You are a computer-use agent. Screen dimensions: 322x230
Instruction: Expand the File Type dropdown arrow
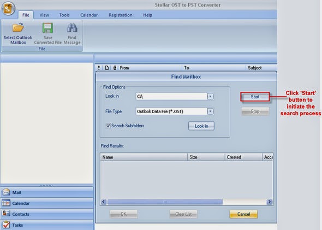click(x=210, y=111)
